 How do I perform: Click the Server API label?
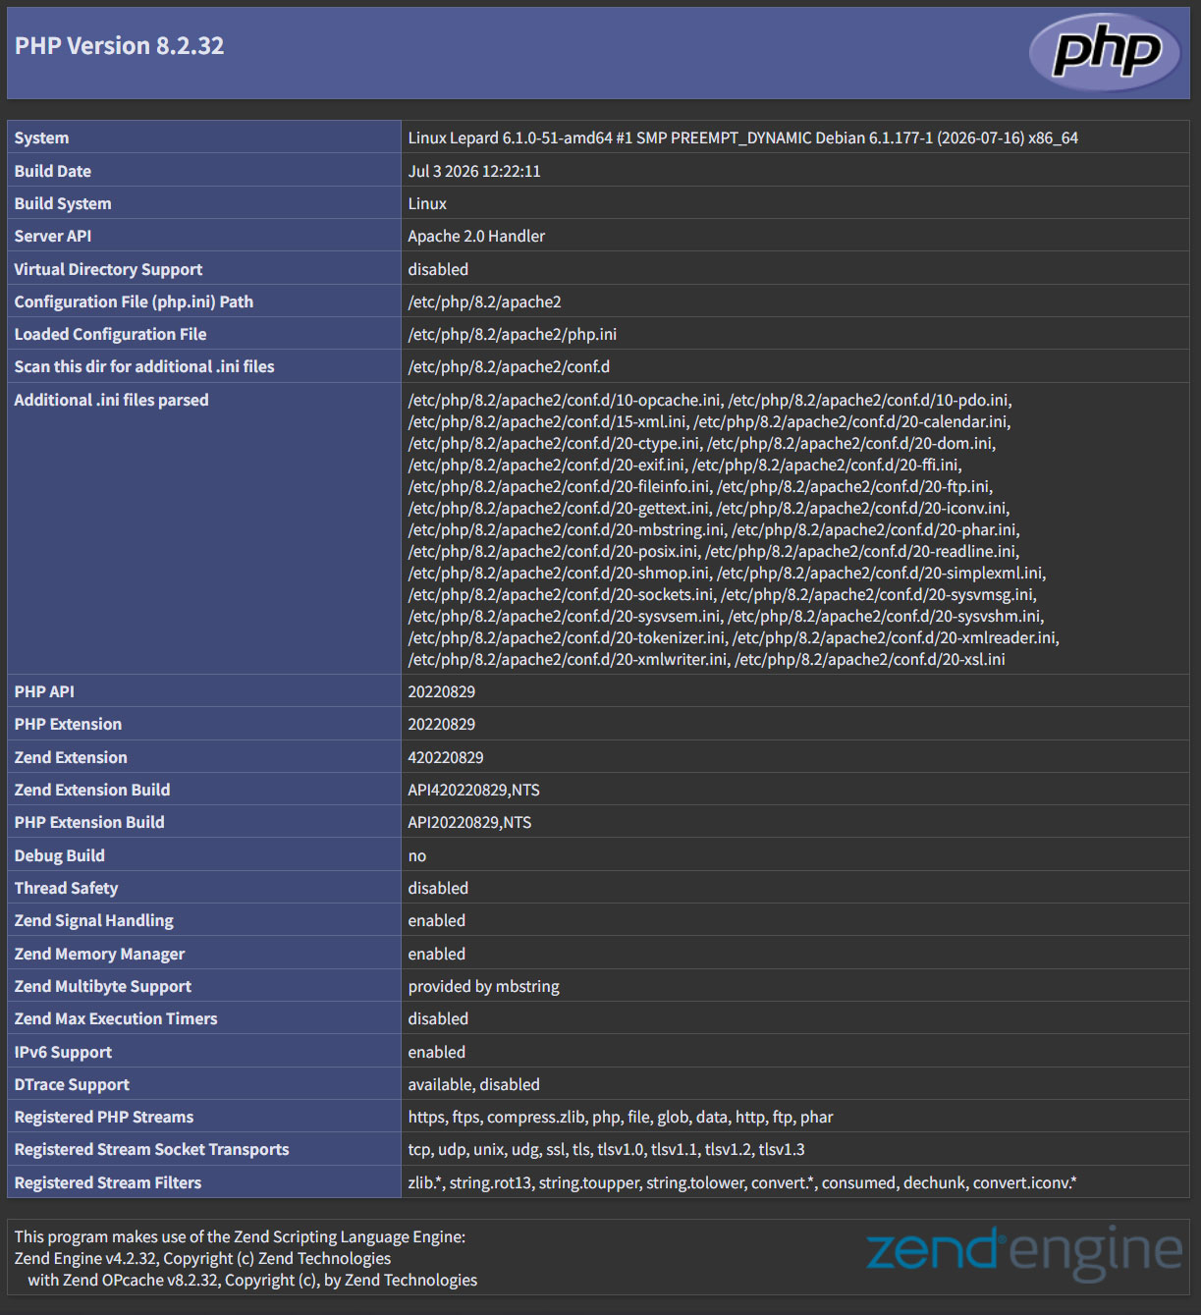click(x=53, y=236)
